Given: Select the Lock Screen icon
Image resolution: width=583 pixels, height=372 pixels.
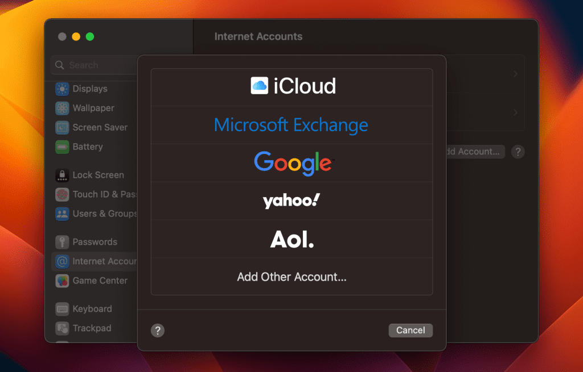Looking at the screenshot, I should pyautogui.click(x=62, y=175).
